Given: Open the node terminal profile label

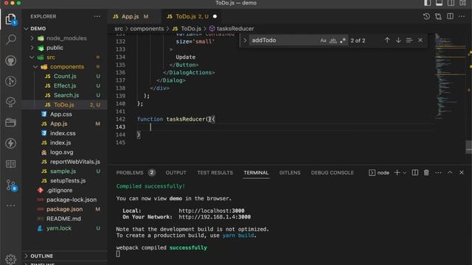Looking at the screenshot, I should point(379,172).
